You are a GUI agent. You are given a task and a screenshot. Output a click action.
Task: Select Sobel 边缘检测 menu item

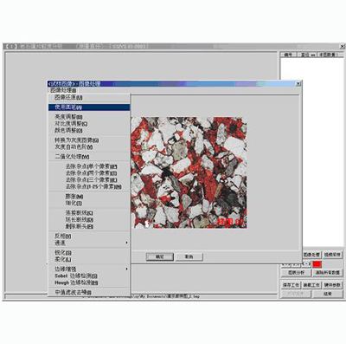[89, 276]
